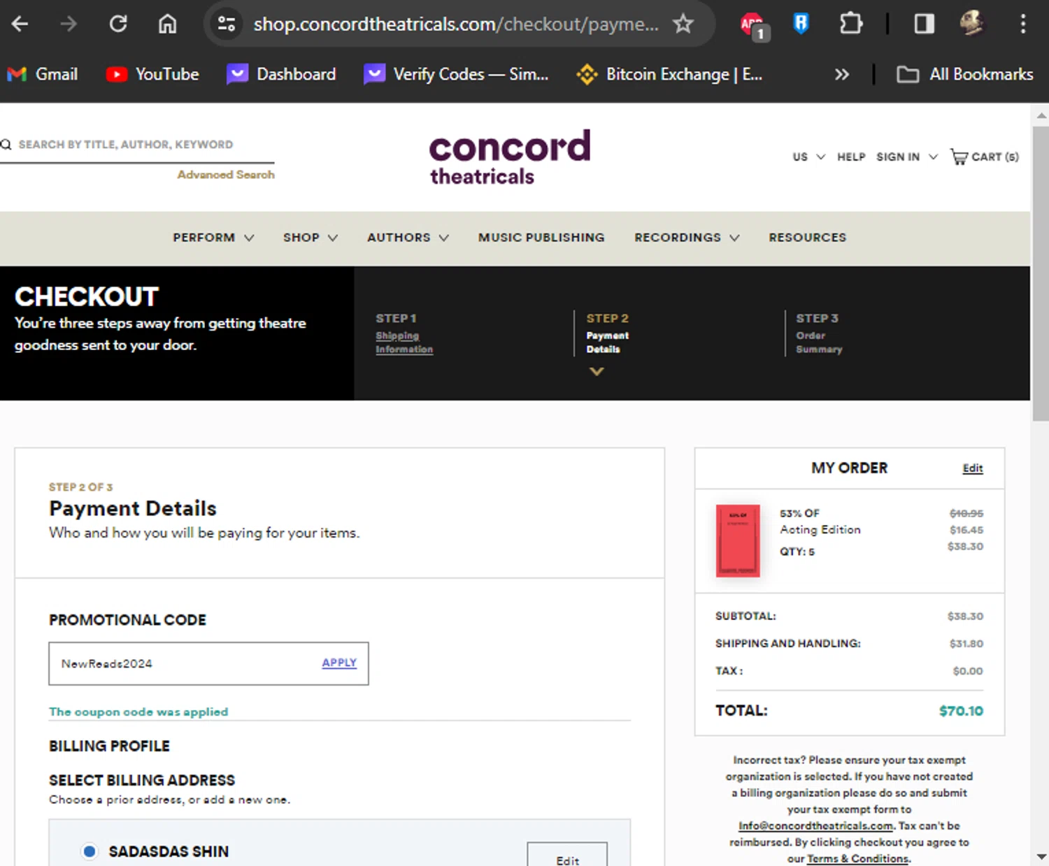The width and height of the screenshot is (1049, 866).
Task: Expand the Recordings menu
Action: pyautogui.click(x=687, y=238)
